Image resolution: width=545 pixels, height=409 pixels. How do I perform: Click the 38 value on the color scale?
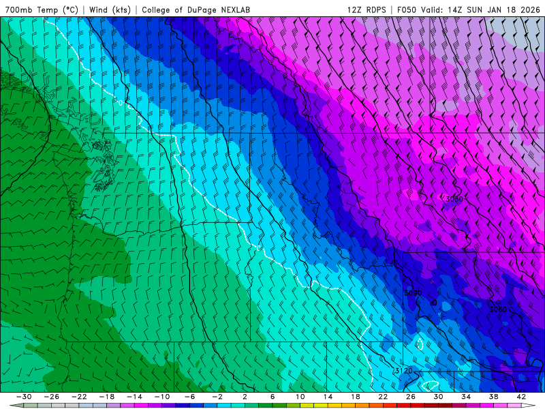(493, 397)
